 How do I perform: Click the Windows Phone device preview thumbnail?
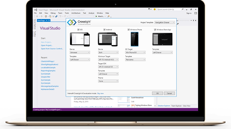point(135,39)
